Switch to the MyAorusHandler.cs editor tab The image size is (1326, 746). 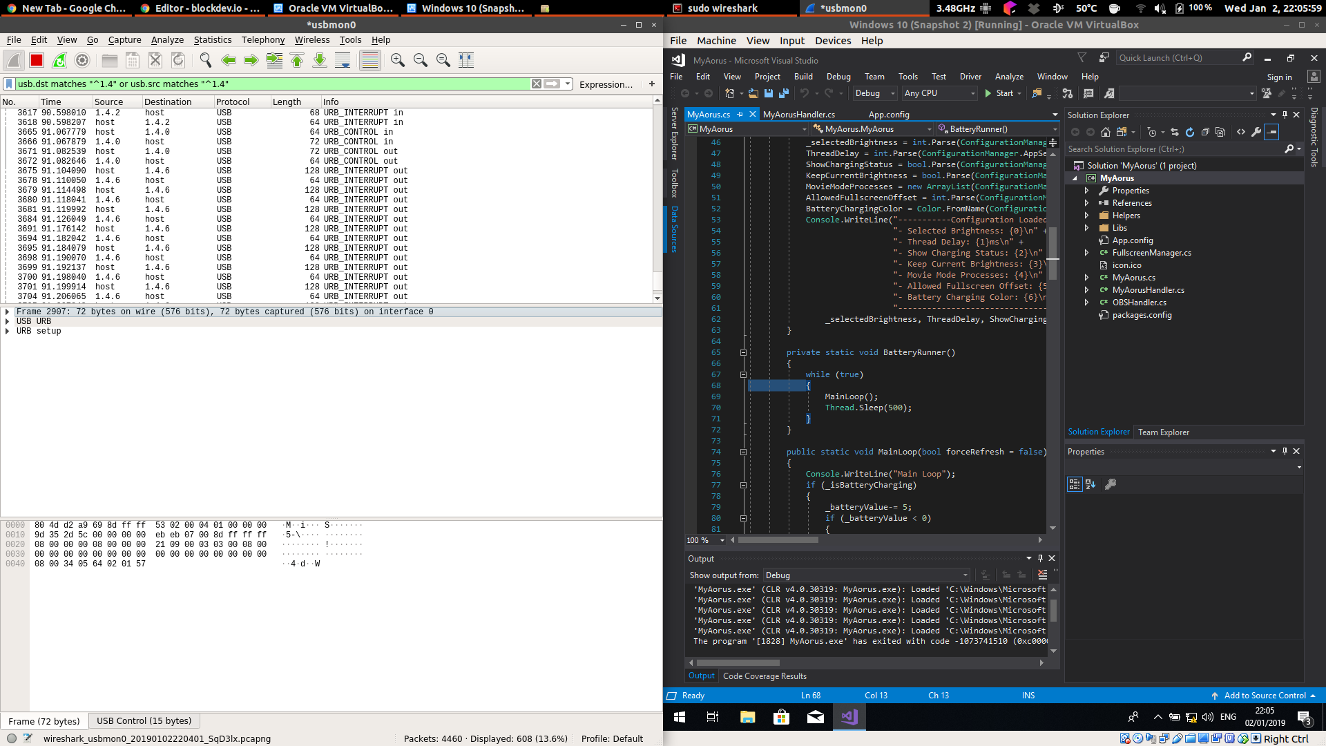(801, 114)
